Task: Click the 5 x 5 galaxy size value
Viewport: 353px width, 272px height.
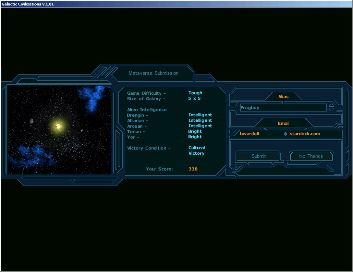Action: coord(194,98)
